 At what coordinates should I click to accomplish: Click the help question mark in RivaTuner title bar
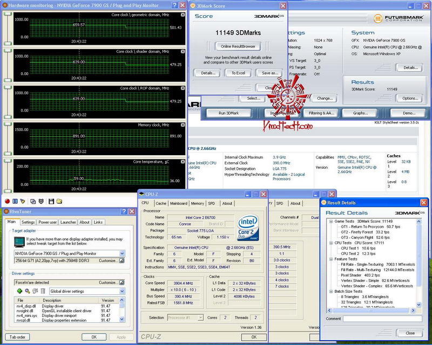point(124,211)
